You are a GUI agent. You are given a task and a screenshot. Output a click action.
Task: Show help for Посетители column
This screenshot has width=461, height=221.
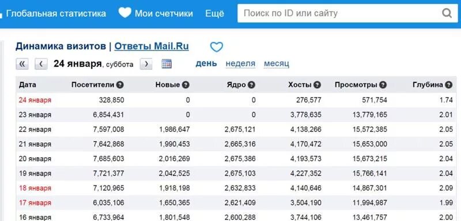tap(120, 85)
